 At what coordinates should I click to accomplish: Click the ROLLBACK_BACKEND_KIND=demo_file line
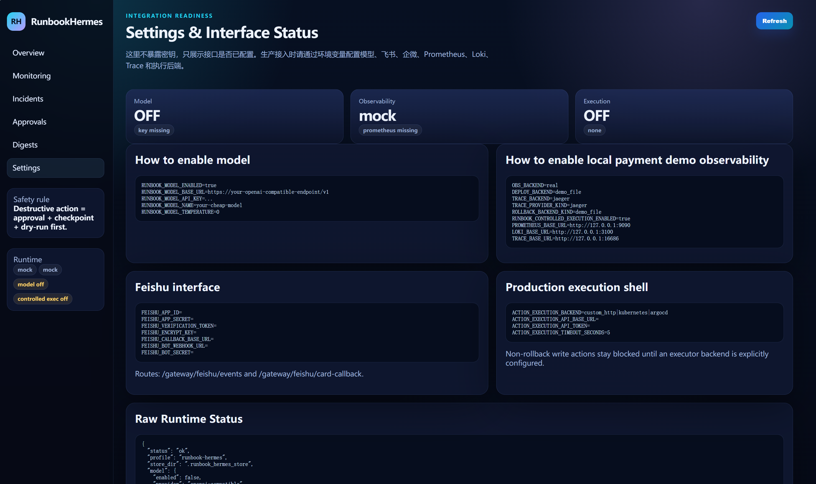[556, 212]
